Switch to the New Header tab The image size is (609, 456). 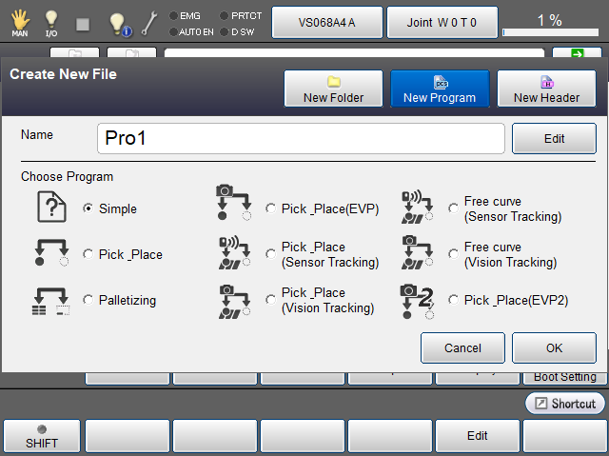[546, 89]
